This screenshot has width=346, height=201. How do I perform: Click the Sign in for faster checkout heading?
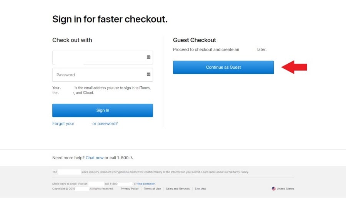point(110,19)
